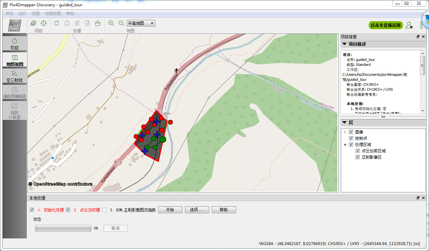
Task: Enable the 3. DSM,正射影像图及指数 checkbox
Action: 104,210
